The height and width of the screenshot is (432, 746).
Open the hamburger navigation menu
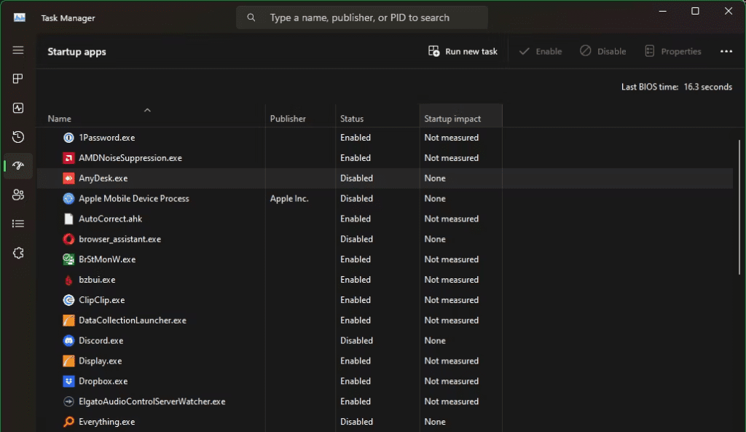pyautogui.click(x=18, y=50)
